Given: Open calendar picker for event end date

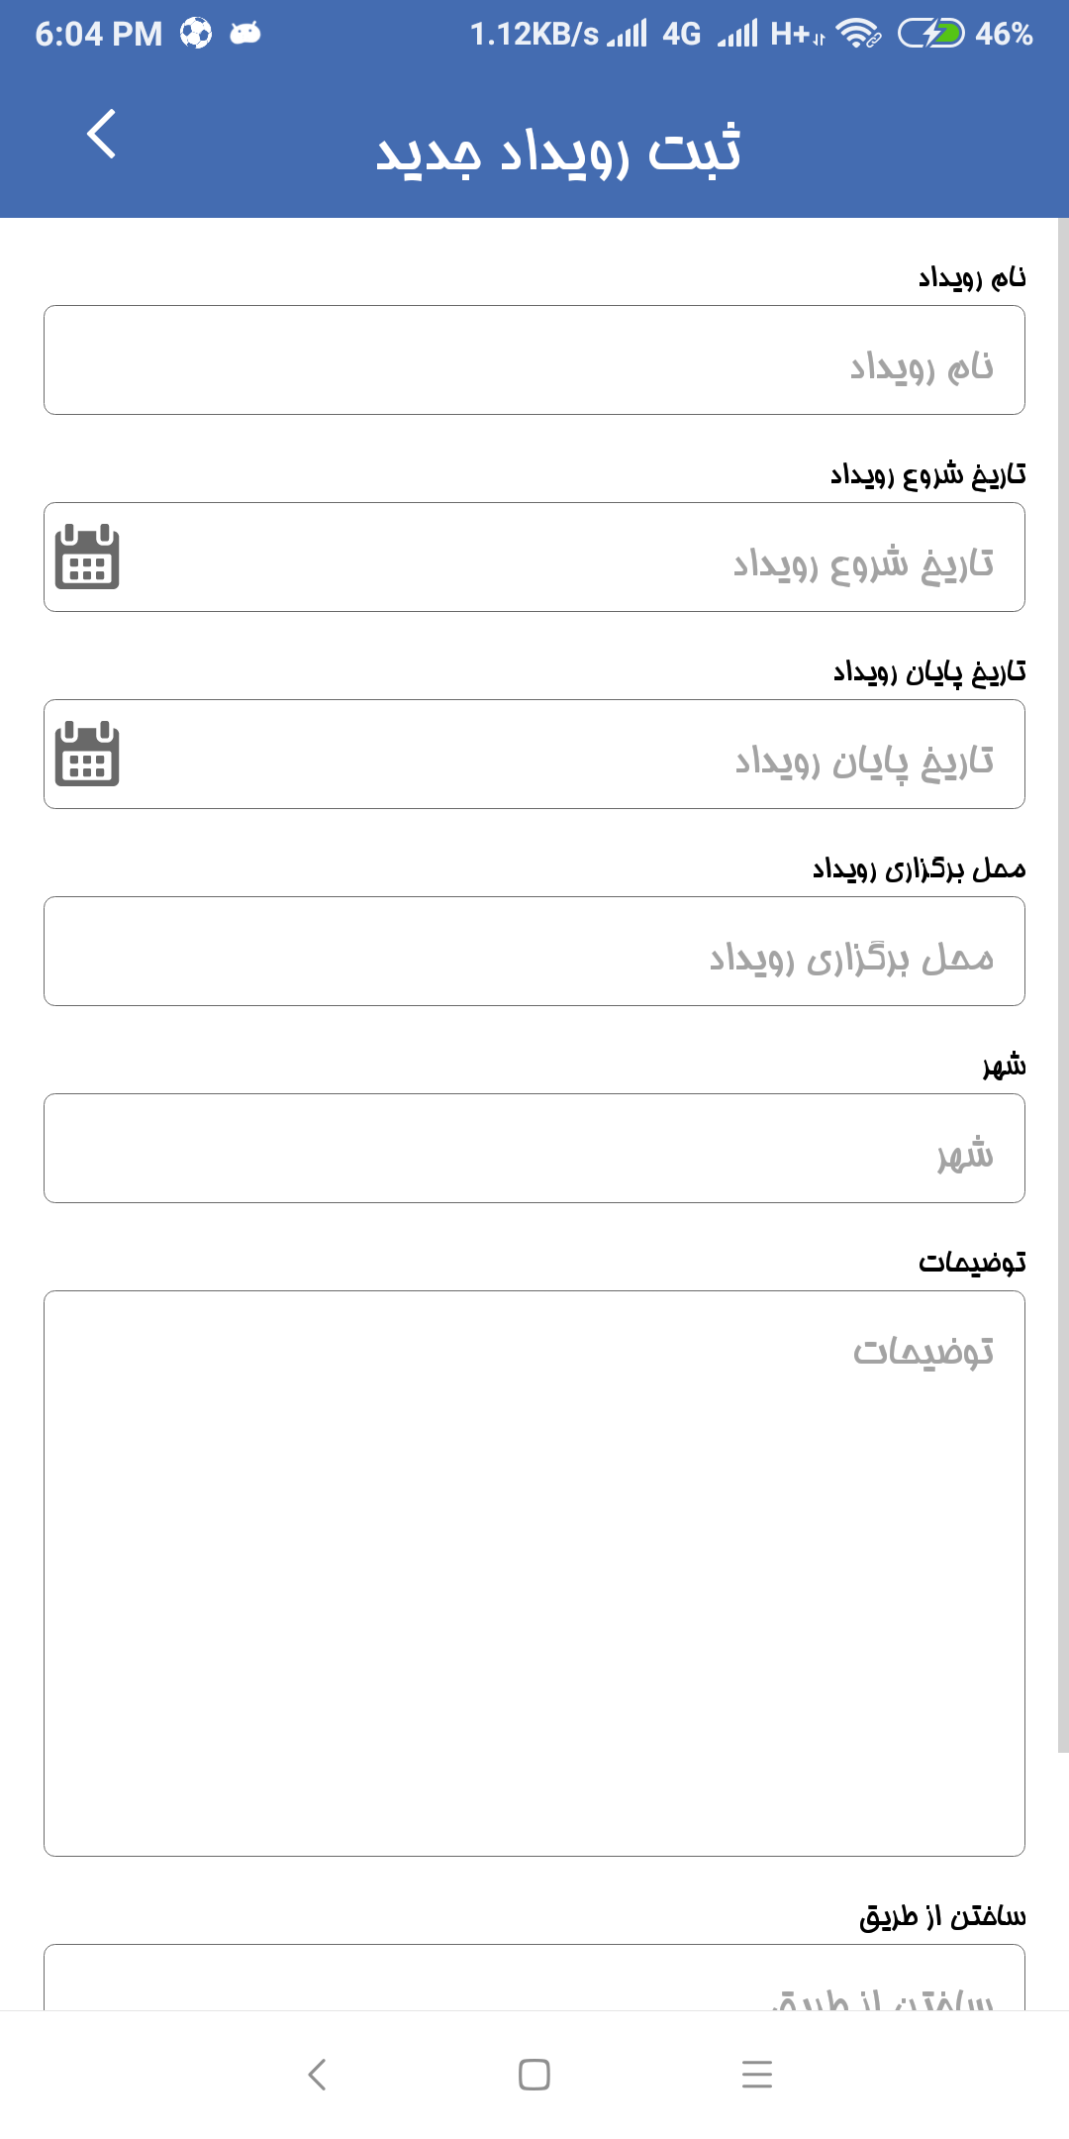Looking at the screenshot, I should point(87,754).
